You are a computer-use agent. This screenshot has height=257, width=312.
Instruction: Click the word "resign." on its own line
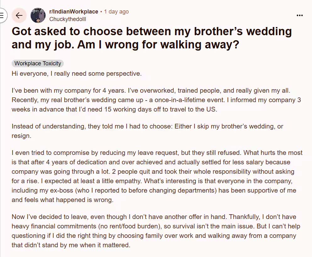click(x=21, y=136)
